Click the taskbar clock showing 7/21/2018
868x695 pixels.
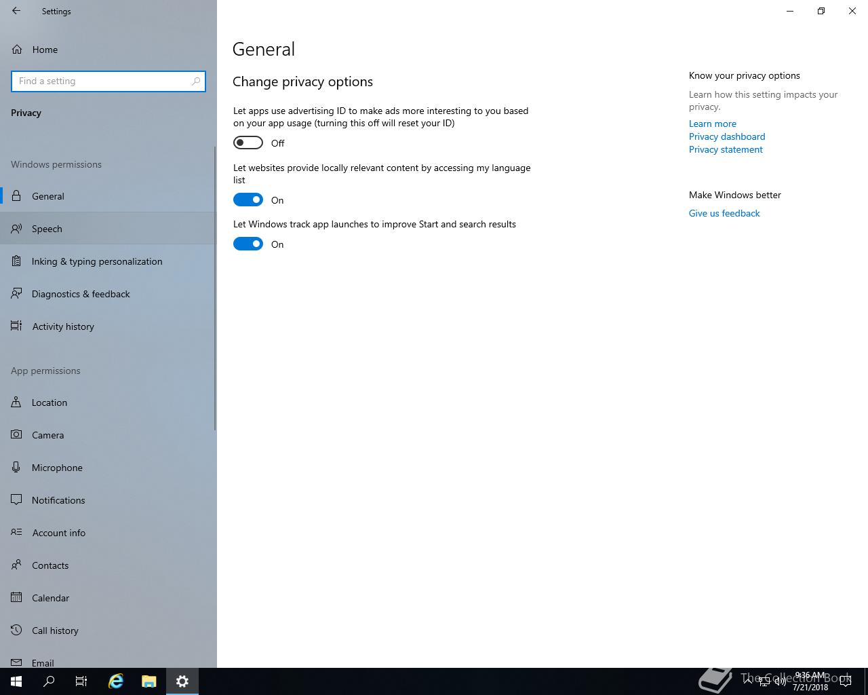pyautogui.click(x=810, y=681)
